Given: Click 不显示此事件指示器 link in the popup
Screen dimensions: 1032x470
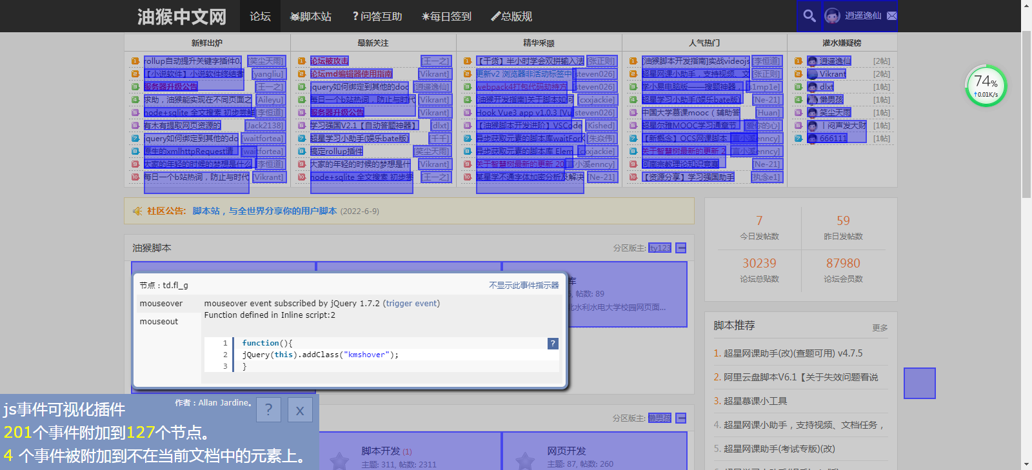Looking at the screenshot, I should point(524,285).
